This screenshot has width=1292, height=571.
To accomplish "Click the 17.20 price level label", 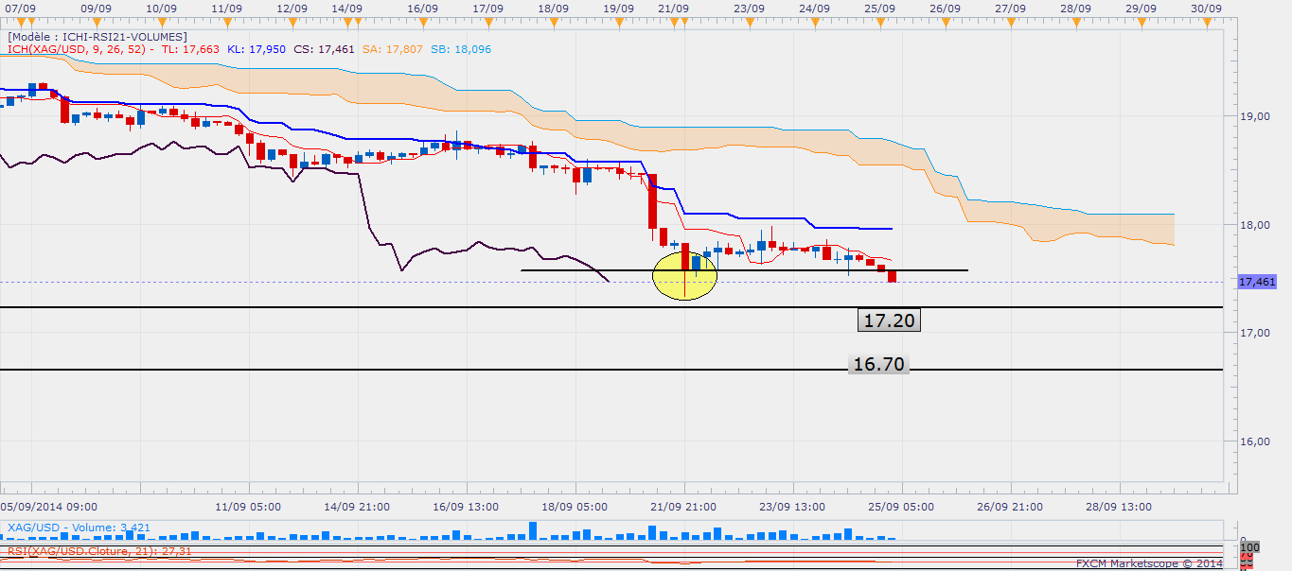I will point(889,320).
